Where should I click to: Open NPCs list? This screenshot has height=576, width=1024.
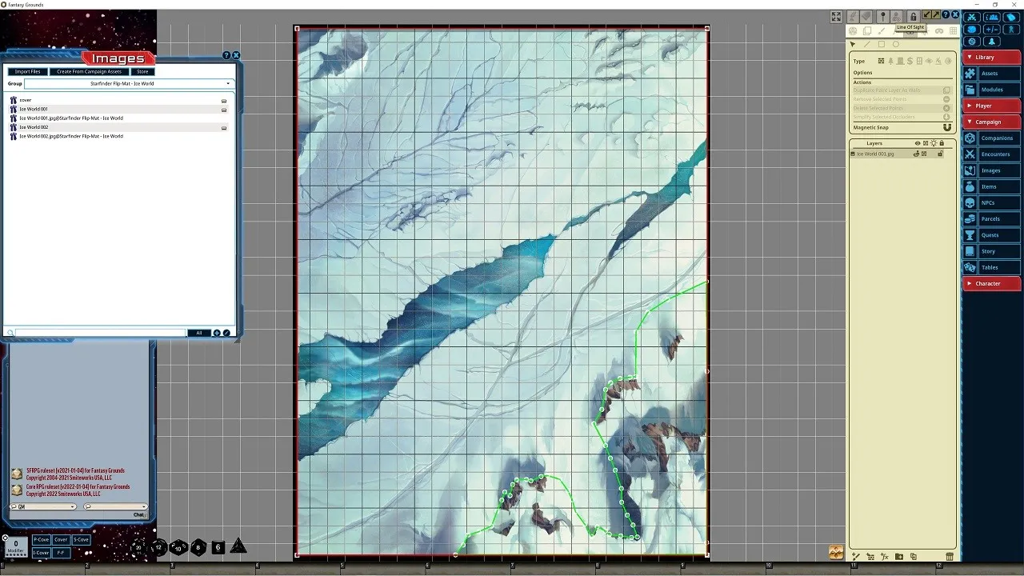click(991, 202)
